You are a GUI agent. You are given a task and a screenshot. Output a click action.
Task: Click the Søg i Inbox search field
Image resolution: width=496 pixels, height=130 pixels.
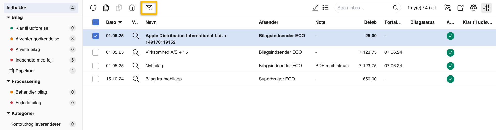point(364,8)
